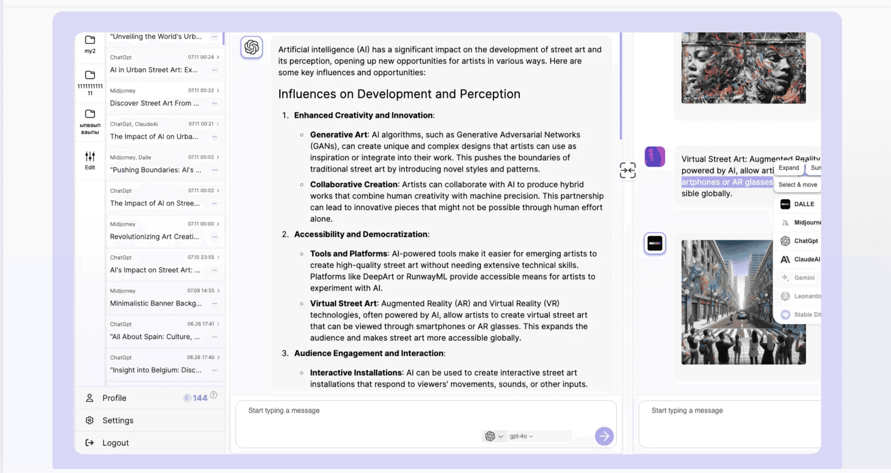Open options menu for Insight into Belgium chat
891x473 pixels.
[x=214, y=370]
